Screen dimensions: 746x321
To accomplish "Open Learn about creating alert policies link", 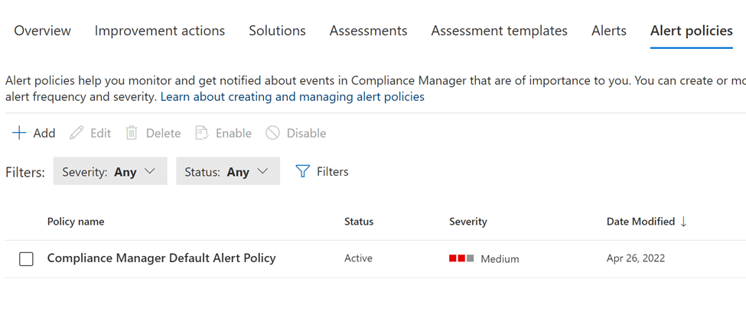I will [292, 97].
